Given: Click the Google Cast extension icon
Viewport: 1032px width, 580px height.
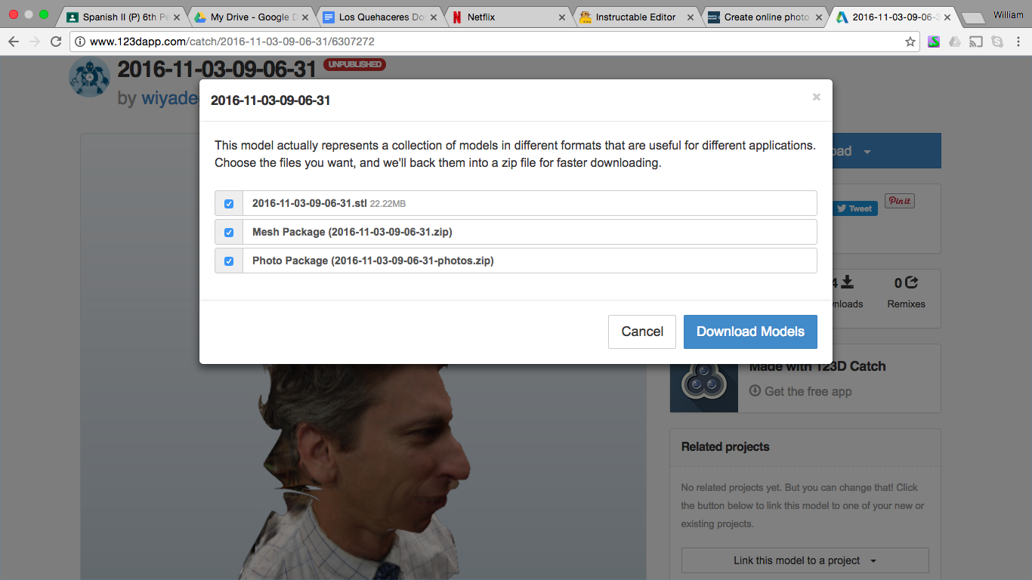Looking at the screenshot, I should coord(976,42).
